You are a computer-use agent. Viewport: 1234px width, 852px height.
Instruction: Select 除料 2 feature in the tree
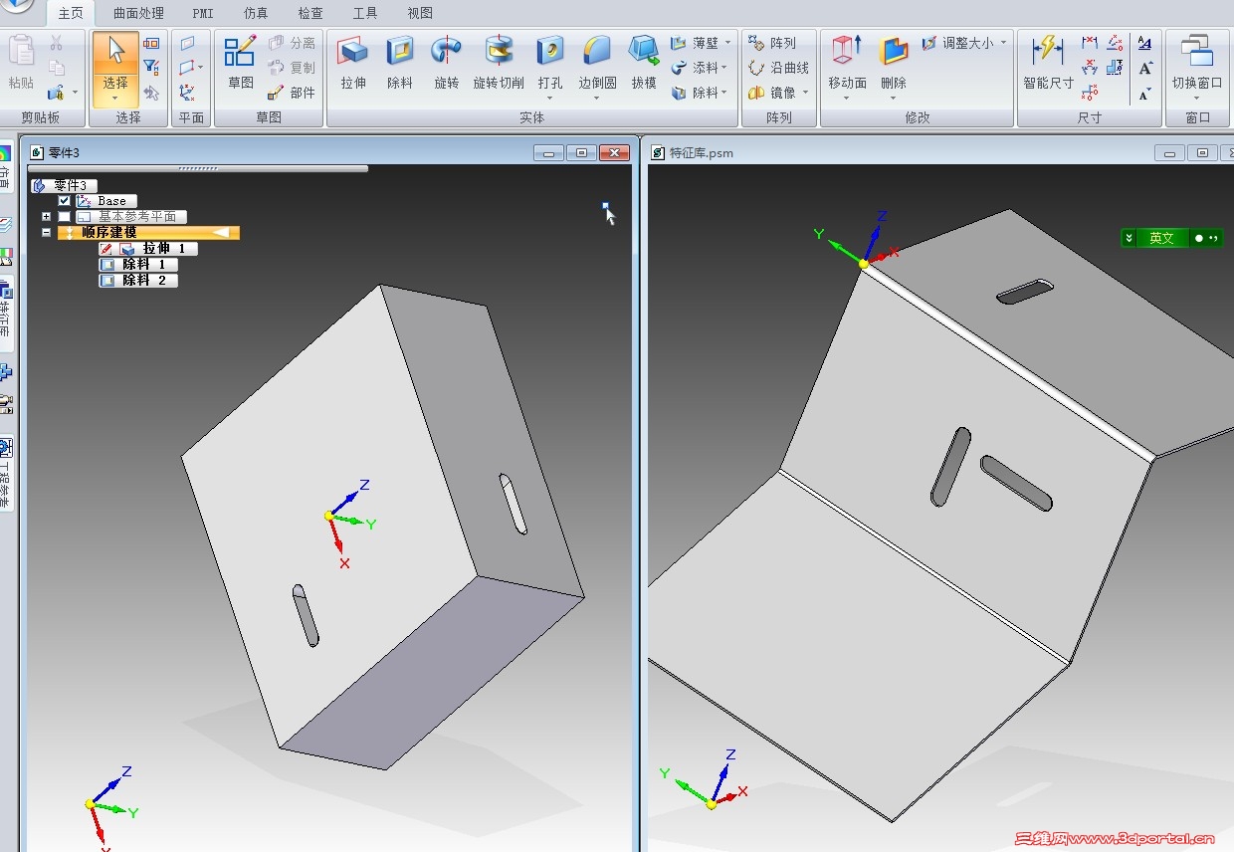[138, 281]
